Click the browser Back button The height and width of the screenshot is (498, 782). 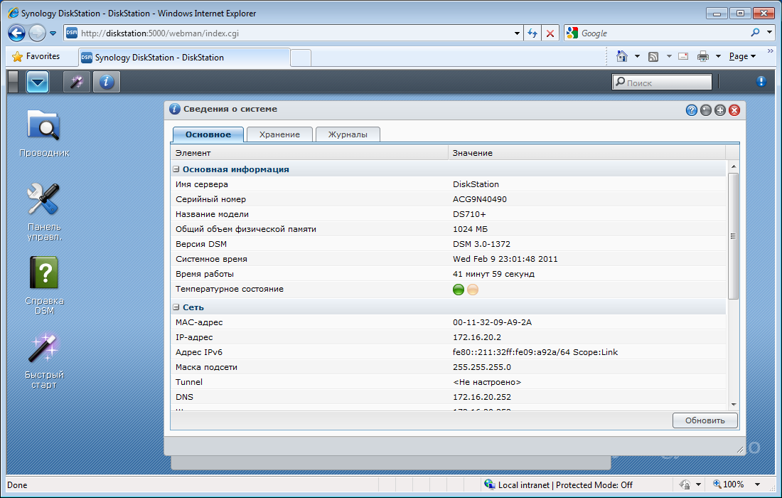coord(16,33)
